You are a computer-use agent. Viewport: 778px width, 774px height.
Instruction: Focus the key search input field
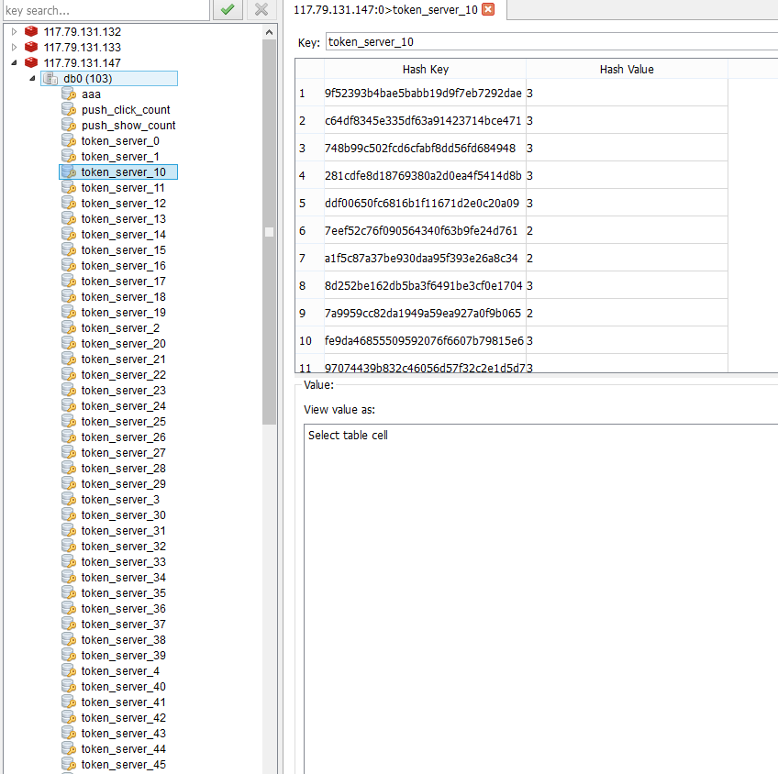[106, 10]
